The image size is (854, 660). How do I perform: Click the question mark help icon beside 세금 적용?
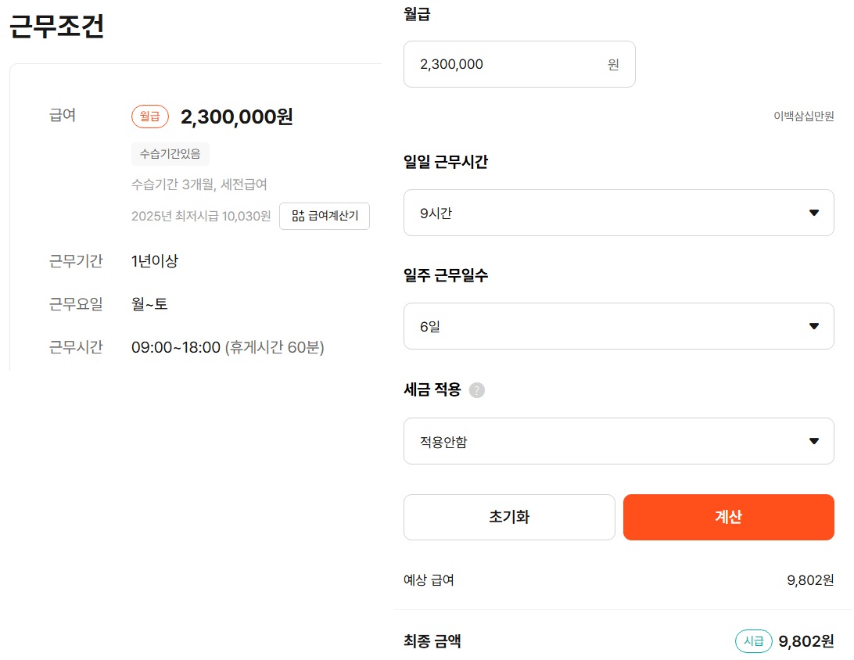tap(476, 390)
